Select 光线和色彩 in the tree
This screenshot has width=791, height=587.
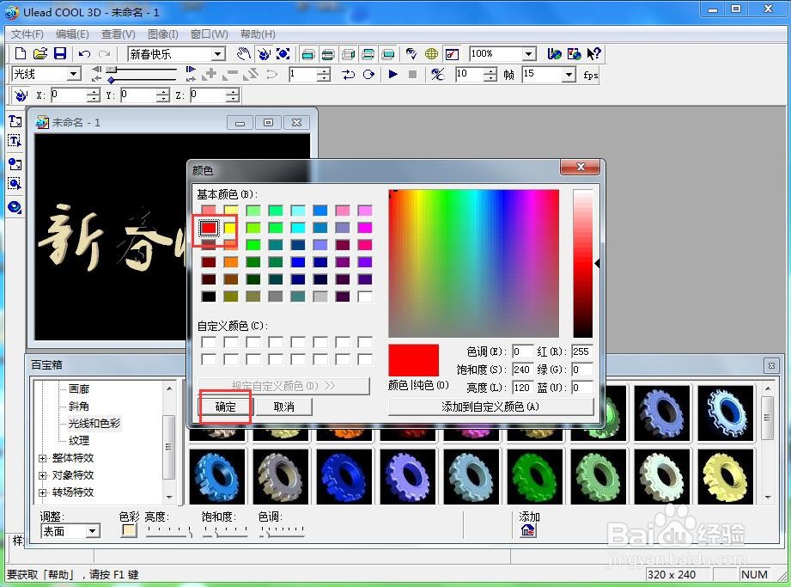click(x=94, y=423)
